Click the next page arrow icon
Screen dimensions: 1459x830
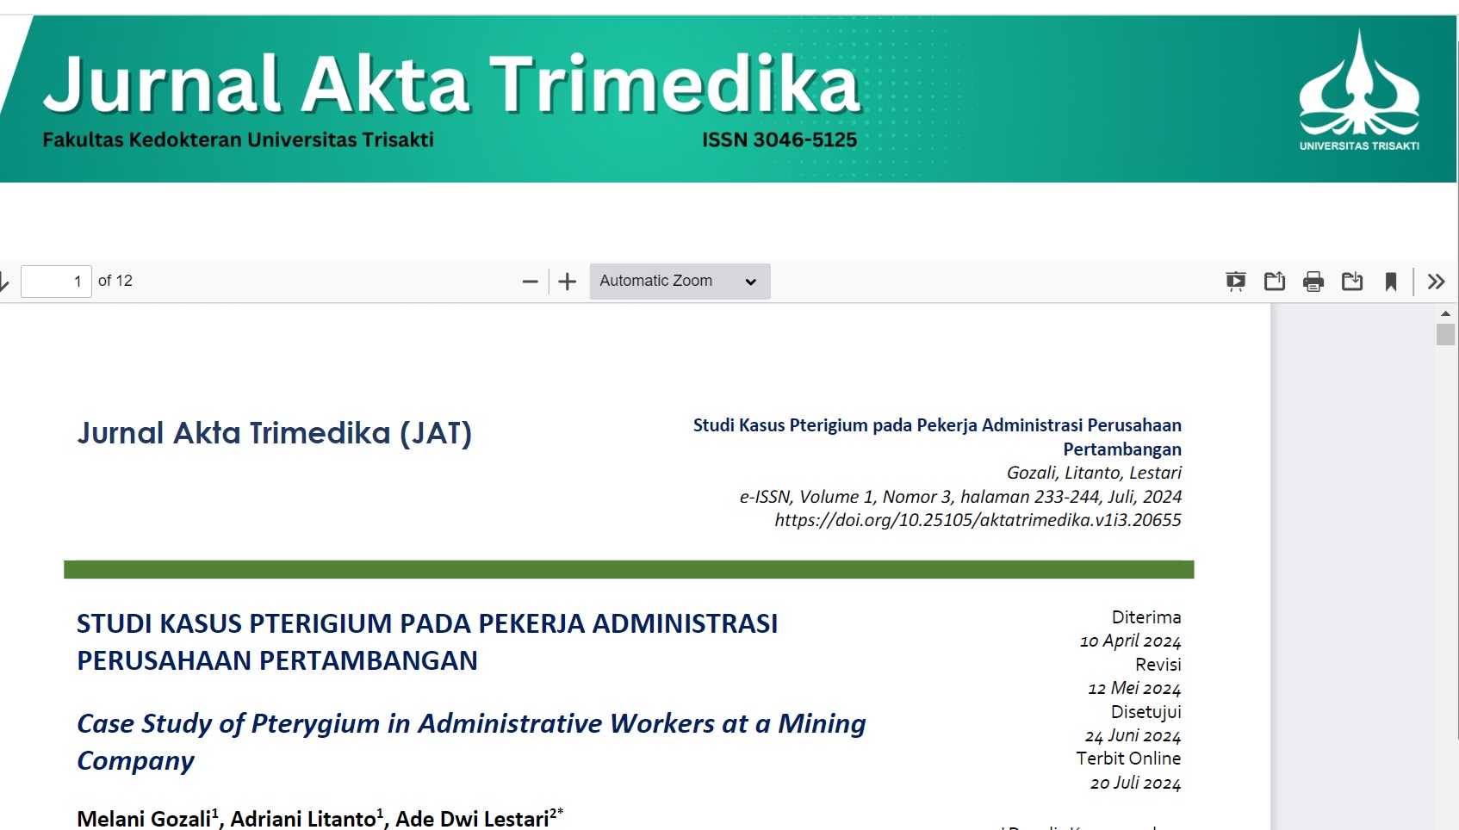point(3,282)
